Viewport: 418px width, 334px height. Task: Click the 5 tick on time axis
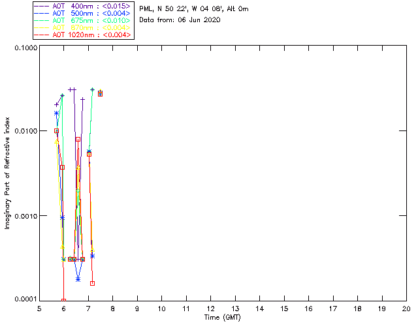(39, 309)
